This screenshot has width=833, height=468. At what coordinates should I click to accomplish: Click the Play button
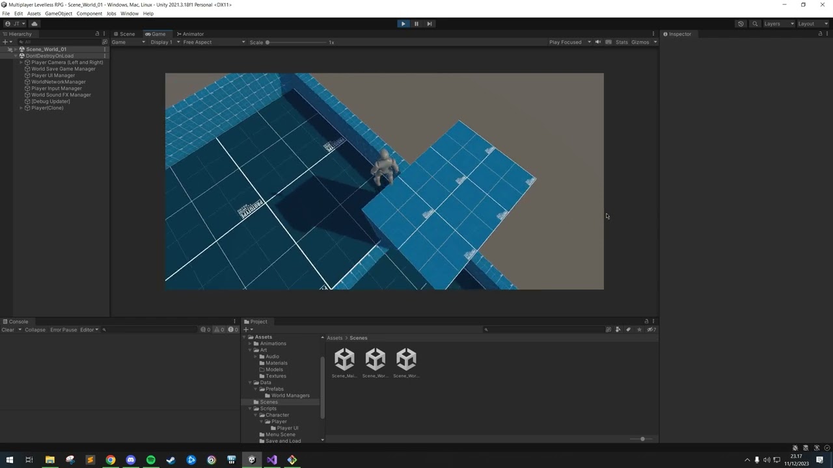(x=403, y=23)
